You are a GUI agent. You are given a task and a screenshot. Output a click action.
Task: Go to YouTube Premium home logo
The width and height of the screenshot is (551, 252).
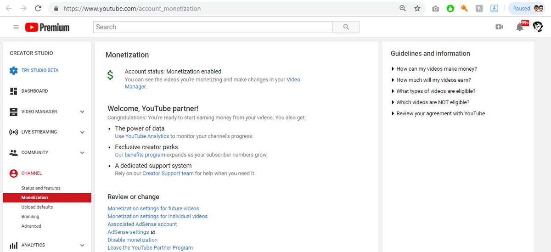[x=47, y=28]
